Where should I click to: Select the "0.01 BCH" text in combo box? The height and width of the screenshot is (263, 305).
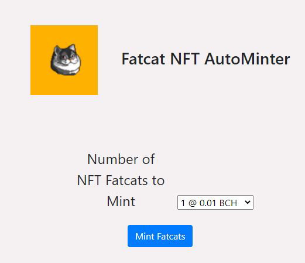coord(218,203)
